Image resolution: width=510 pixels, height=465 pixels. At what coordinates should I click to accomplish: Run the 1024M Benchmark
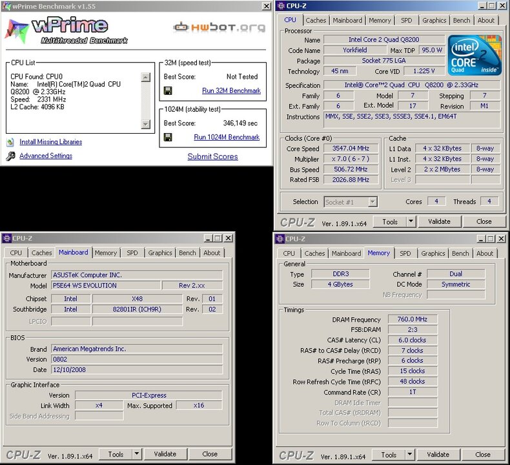(227, 138)
